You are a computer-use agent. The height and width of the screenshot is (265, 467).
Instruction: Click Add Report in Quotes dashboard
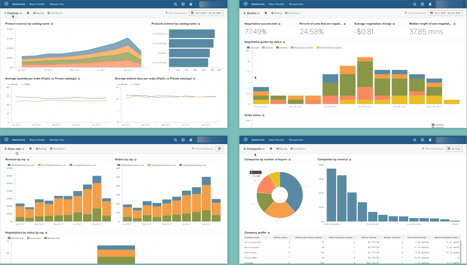pyautogui.click(x=293, y=13)
